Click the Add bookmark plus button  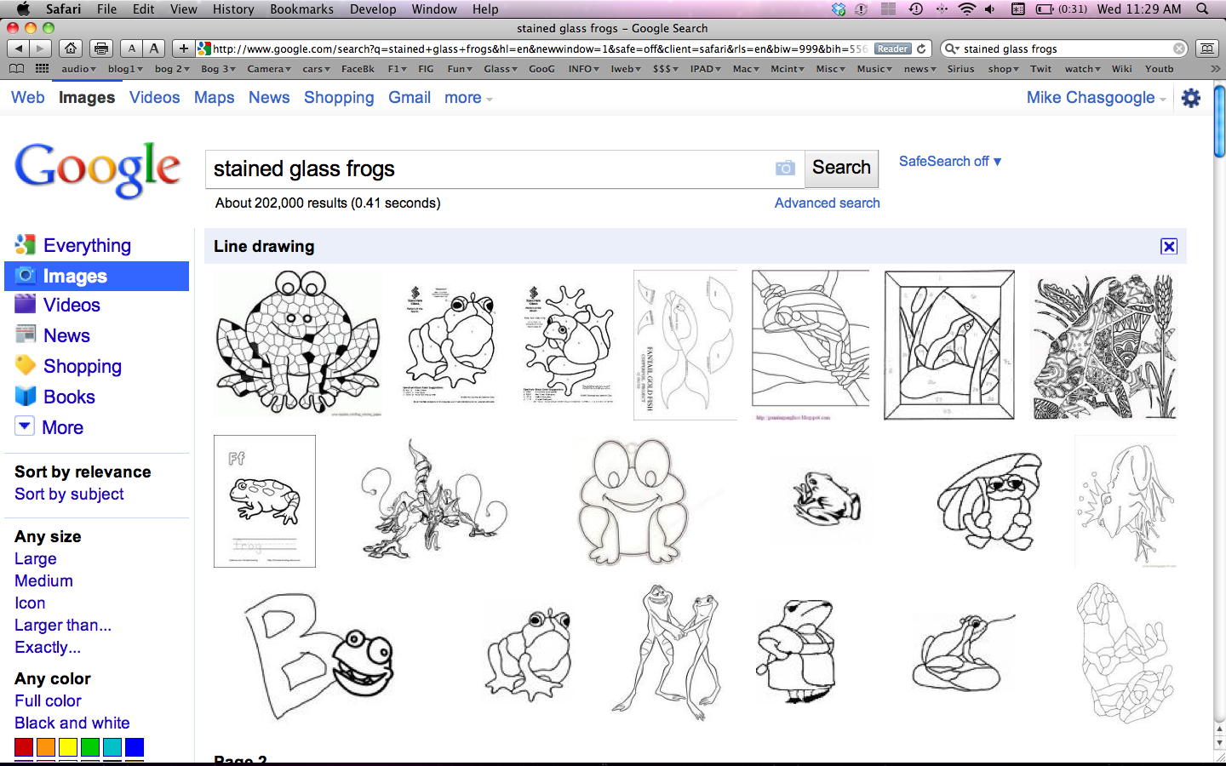click(183, 49)
